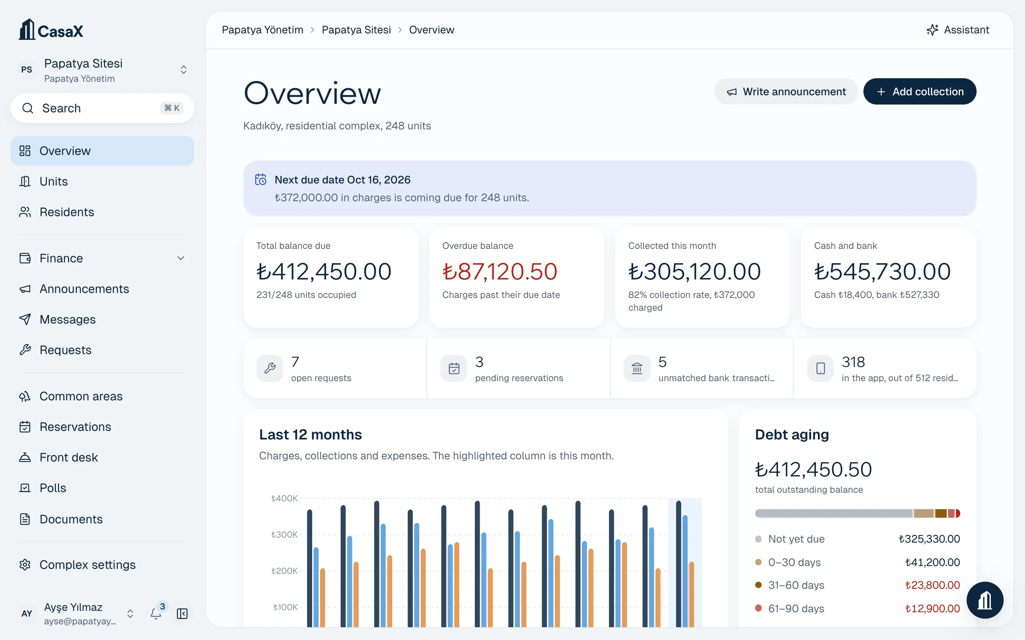Open Announcements in sidebar
Viewport: 1025px width, 640px height.
pyautogui.click(x=102, y=289)
